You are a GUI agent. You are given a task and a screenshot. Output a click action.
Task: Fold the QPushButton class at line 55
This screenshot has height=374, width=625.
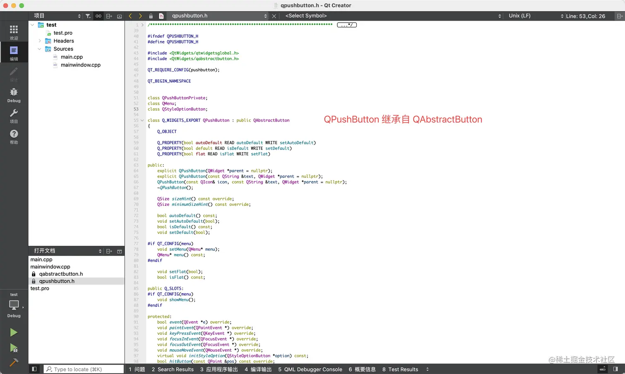[143, 120]
